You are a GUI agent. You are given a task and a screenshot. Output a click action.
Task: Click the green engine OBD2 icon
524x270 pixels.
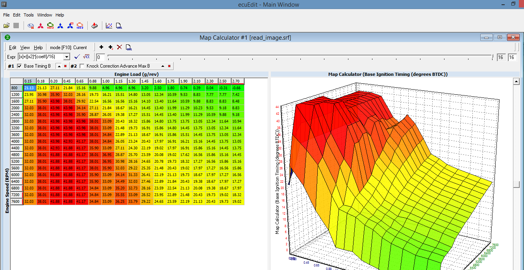(x=50, y=26)
